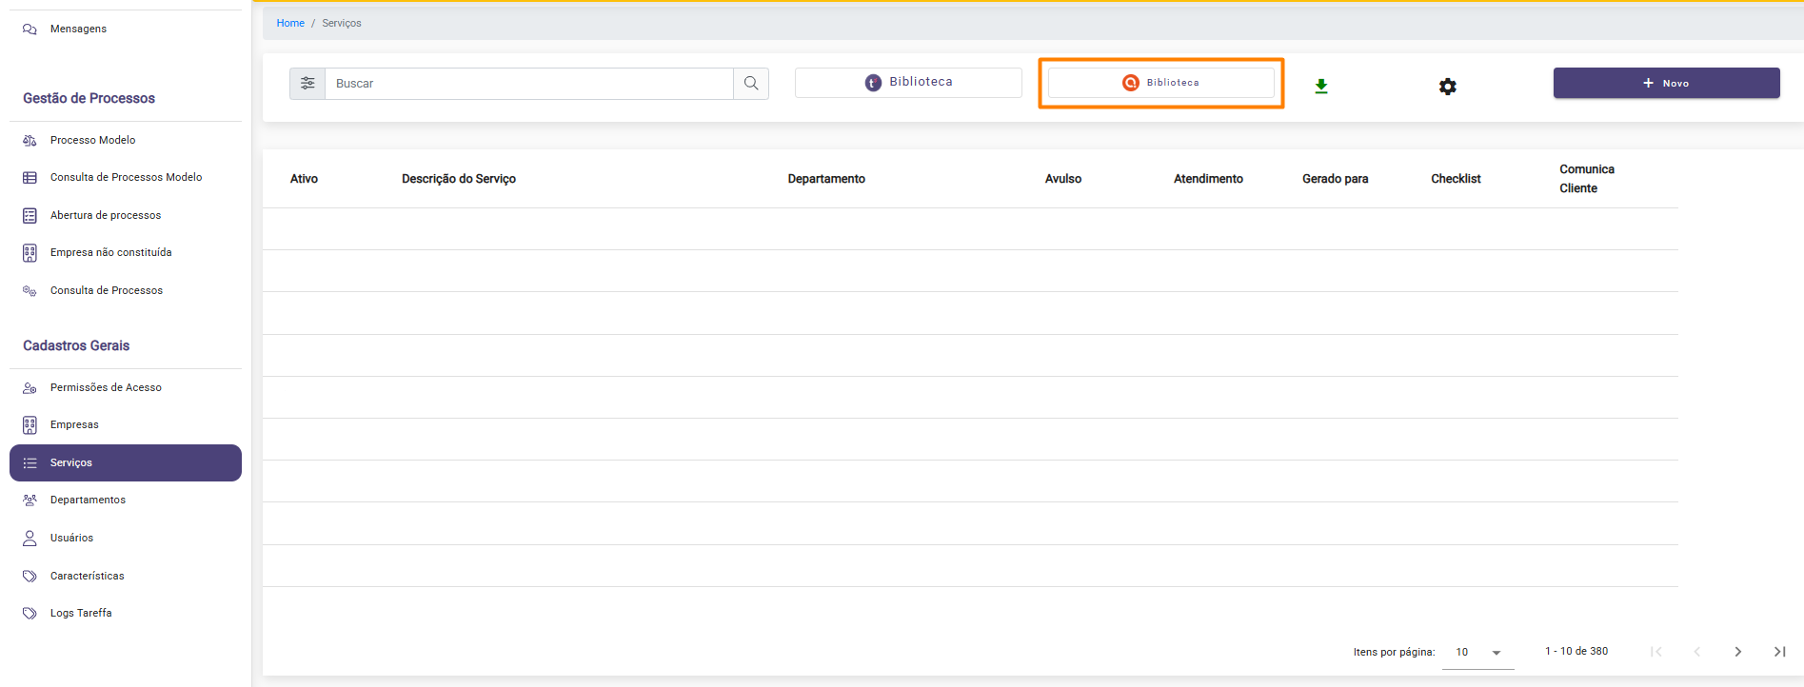
Task: Open the filter options icon beside search
Action: coord(307,84)
